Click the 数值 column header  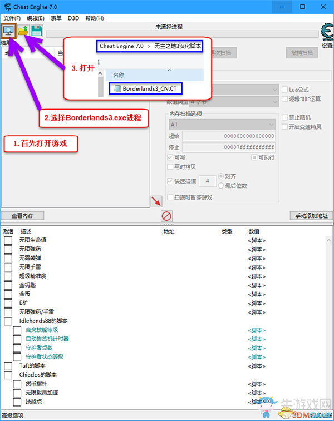[x=254, y=231]
